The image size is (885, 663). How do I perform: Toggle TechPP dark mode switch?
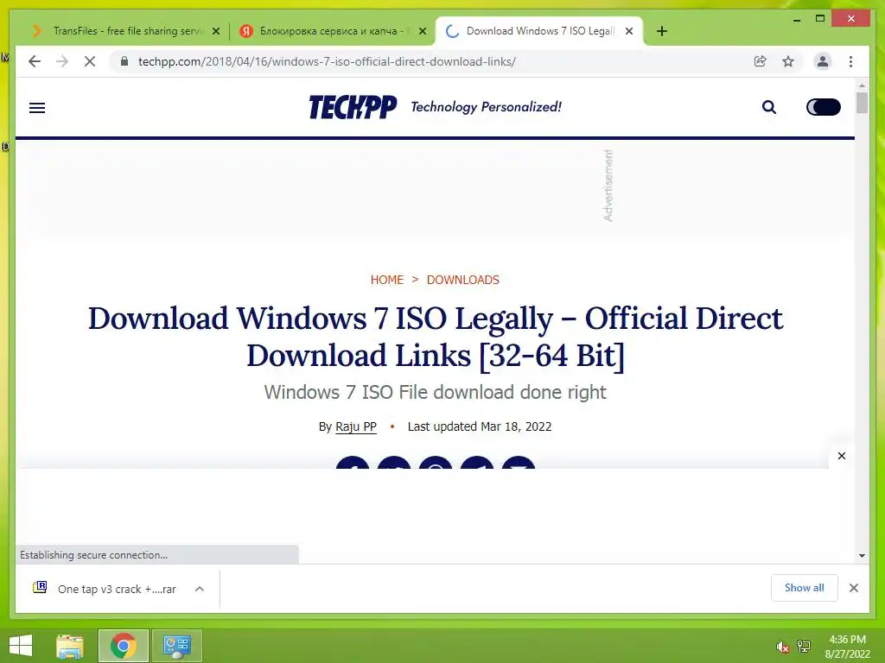click(824, 107)
